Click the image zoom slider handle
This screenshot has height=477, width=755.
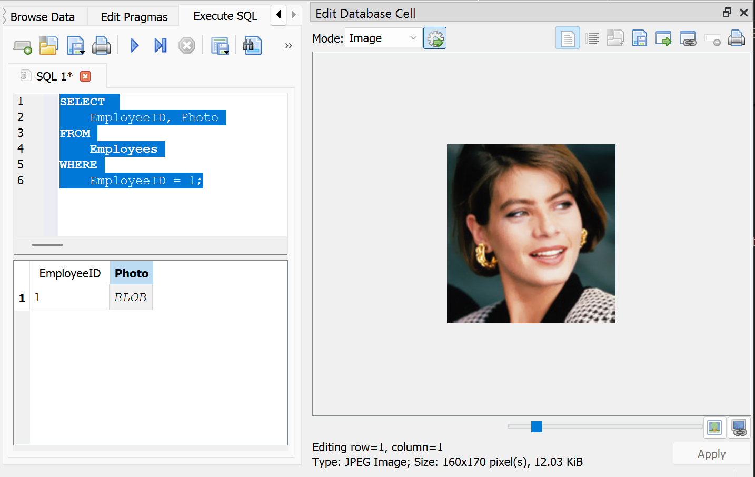(537, 426)
